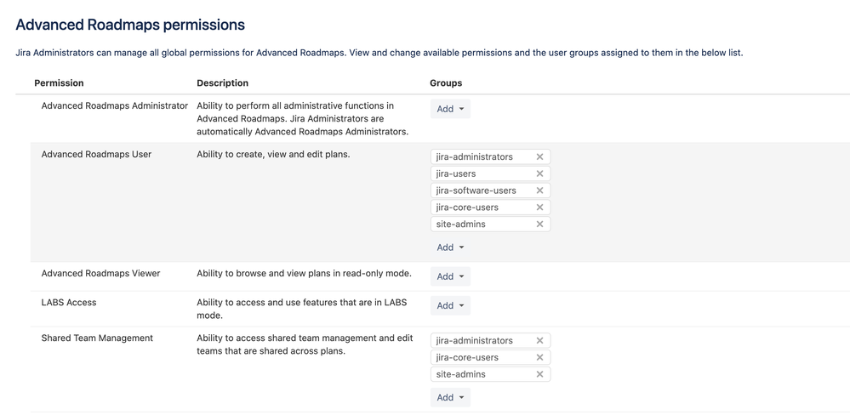Open Add dropdown for Advanced Roadmaps Viewer
The image size is (850, 415).
(x=450, y=276)
